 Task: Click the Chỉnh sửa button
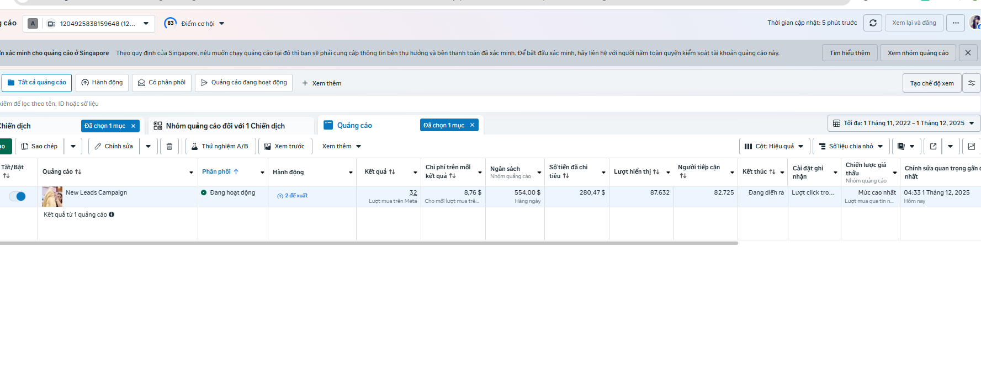(114, 146)
